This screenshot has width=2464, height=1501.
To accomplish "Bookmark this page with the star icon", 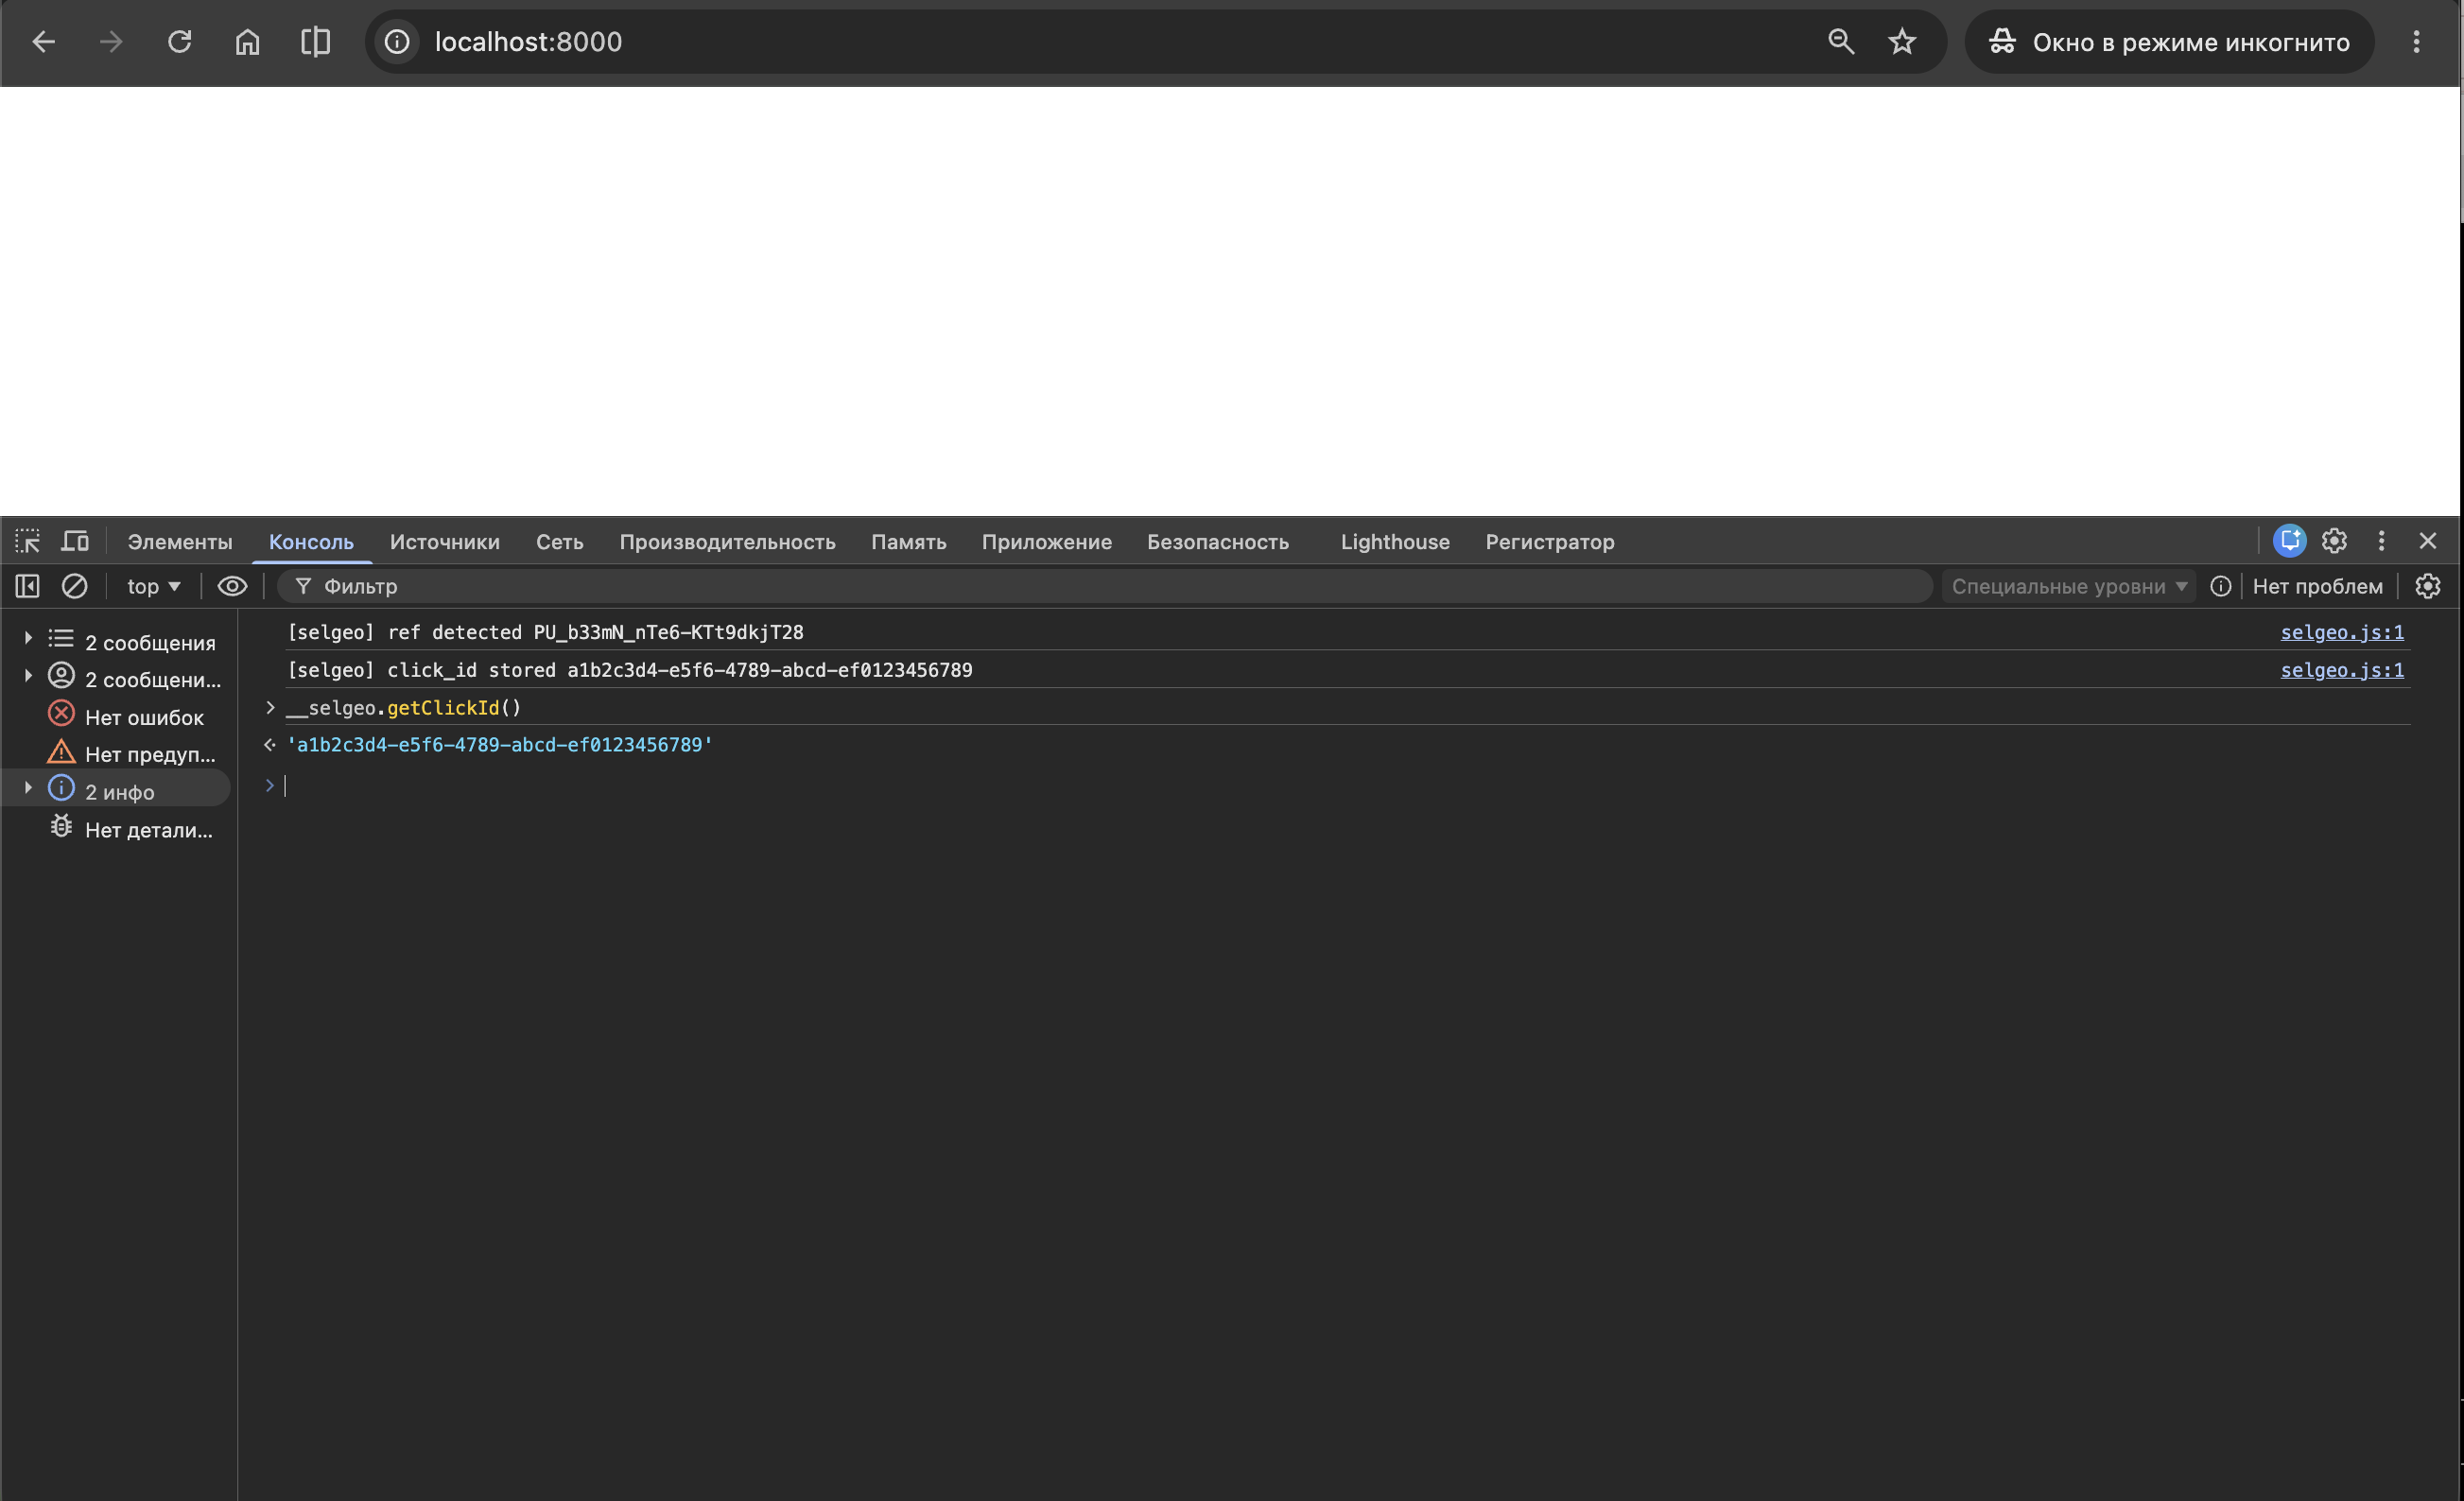I will point(1901,42).
